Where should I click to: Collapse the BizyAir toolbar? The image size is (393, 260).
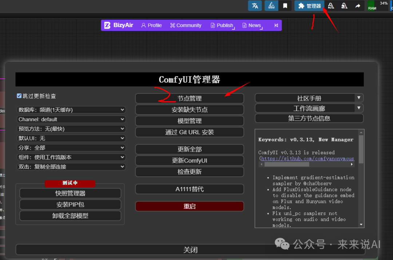click(276, 25)
